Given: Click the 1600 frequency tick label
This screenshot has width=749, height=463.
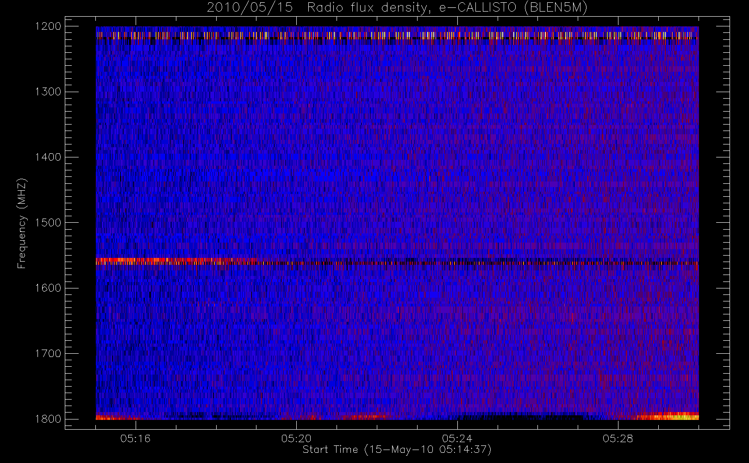Looking at the screenshot, I should (48, 288).
